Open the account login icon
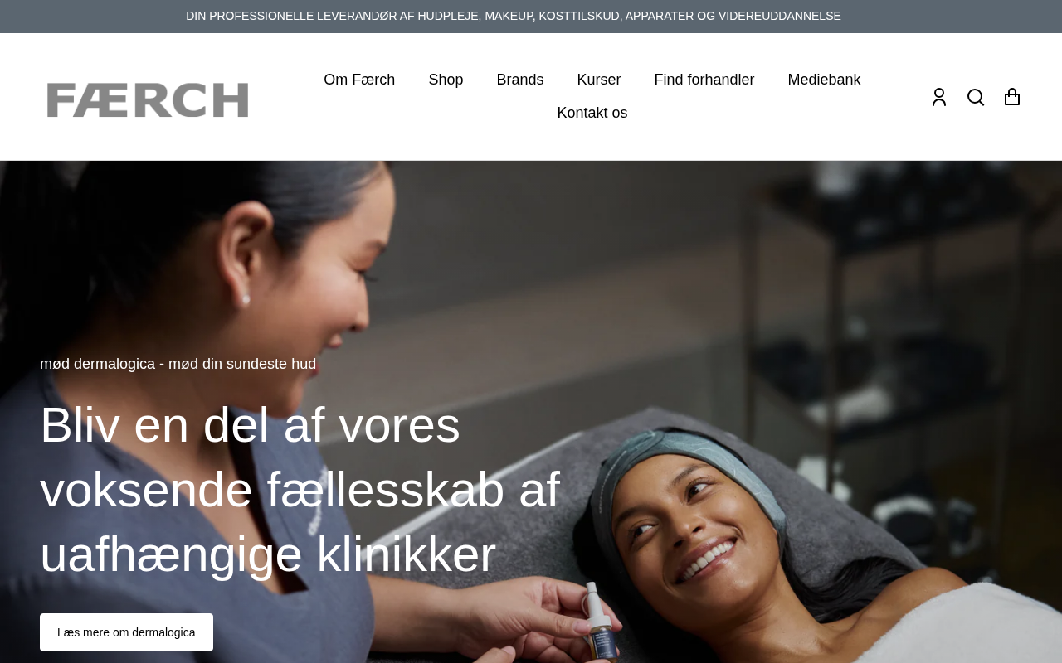This screenshot has height=663, width=1062. pos(939,97)
